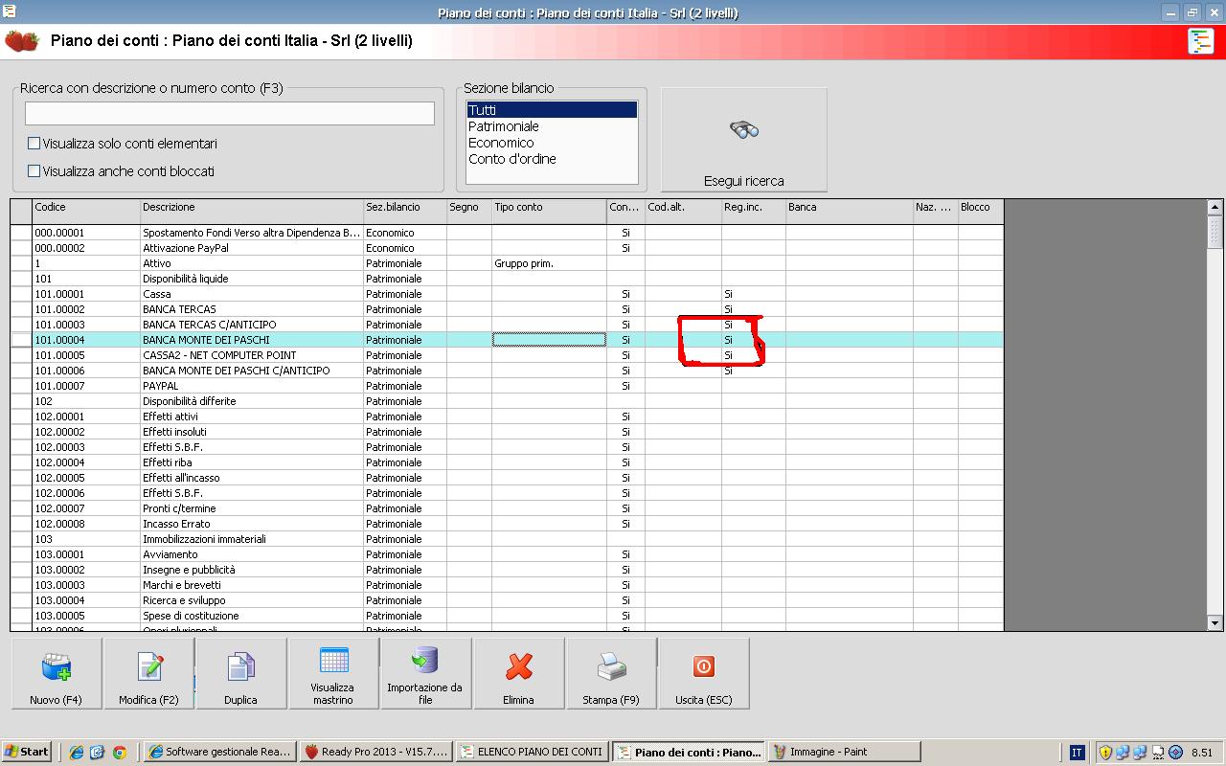The width and height of the screenshot is (1226, 766).
Task: Select 'CASSA2 - NET COMPUTER POINT' row
Action: pyautogui.click(x=508, y=355)
